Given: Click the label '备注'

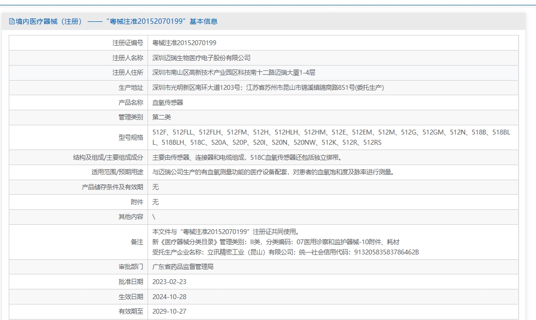Looking at the screenshot, I should pos(137,242).
